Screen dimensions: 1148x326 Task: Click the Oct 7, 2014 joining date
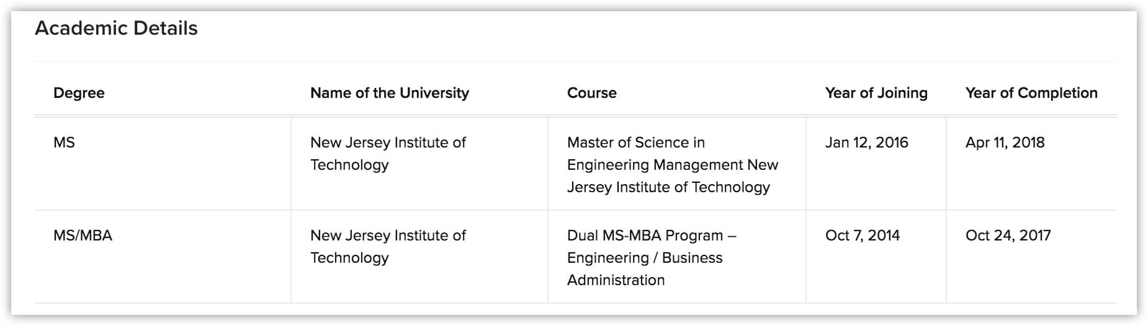pos(863,236)
